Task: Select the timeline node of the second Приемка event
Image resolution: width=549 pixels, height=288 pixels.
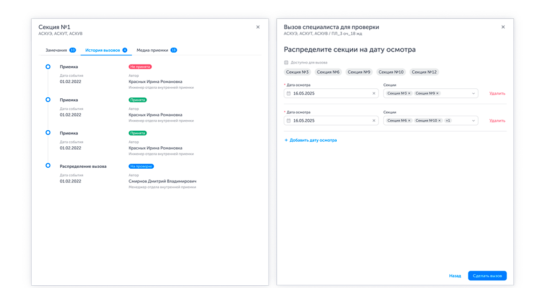Action: pos(48,100)
